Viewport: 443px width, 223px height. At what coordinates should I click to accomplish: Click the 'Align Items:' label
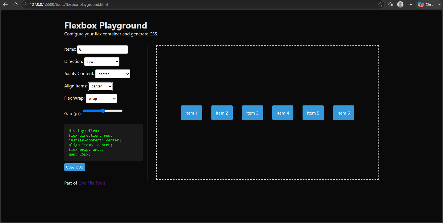click(76, 86)
